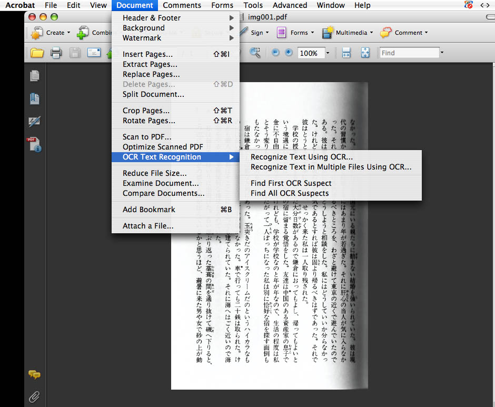This screenshot has width=495, height=407.
Task: Expand the Comment toolbar dropdown arrow
Action: click(426, 33)
